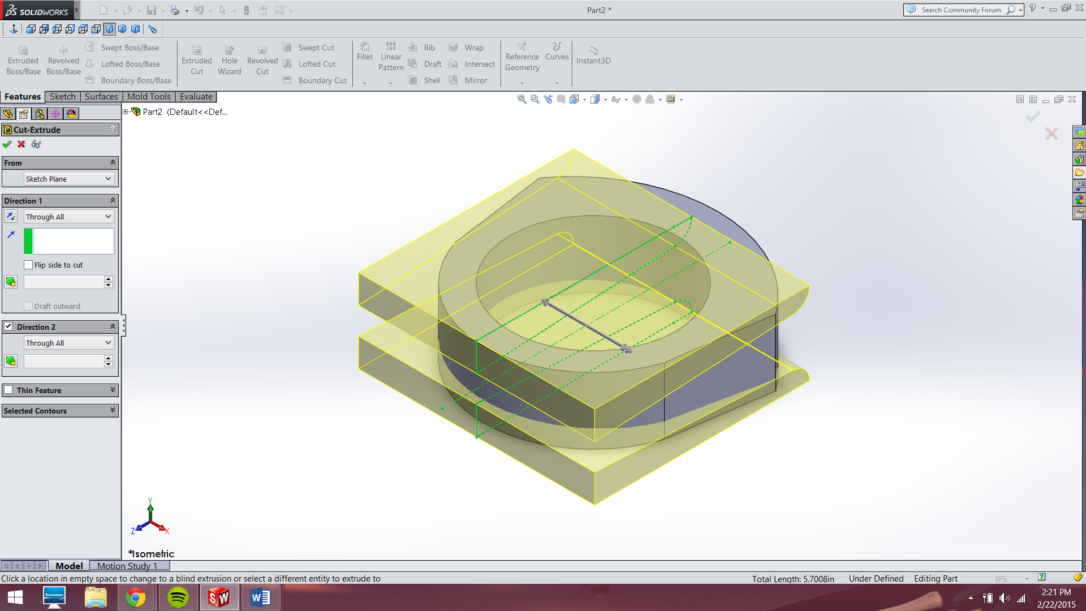Select the Fillet feature tool
This screenshot has height=611, width=1086.
[365, 55]
